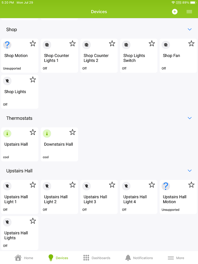Open the More tab

coord(176,258)
